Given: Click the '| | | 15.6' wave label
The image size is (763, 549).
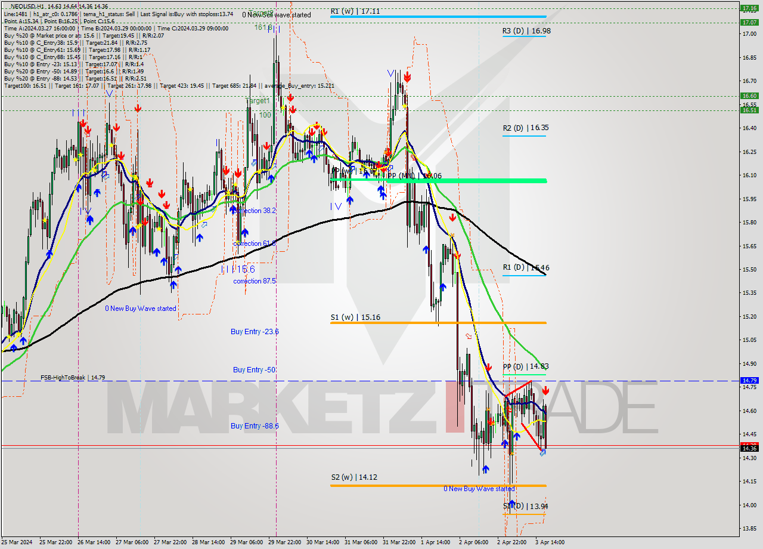Looking at the screenshot, I should point(237,269).
